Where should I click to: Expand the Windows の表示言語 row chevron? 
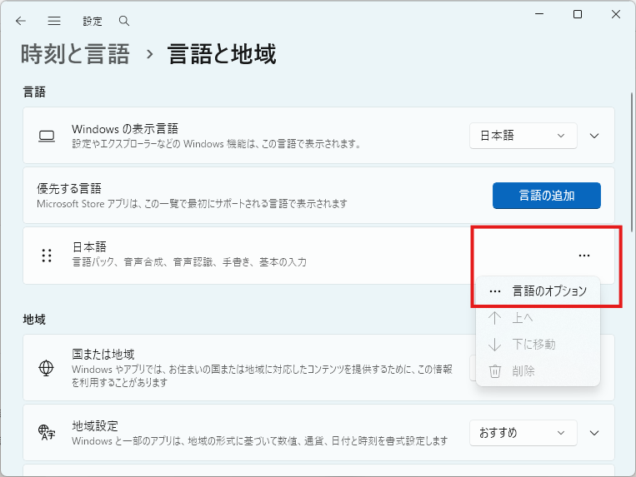pyautogui.click(x=594, y=136)
